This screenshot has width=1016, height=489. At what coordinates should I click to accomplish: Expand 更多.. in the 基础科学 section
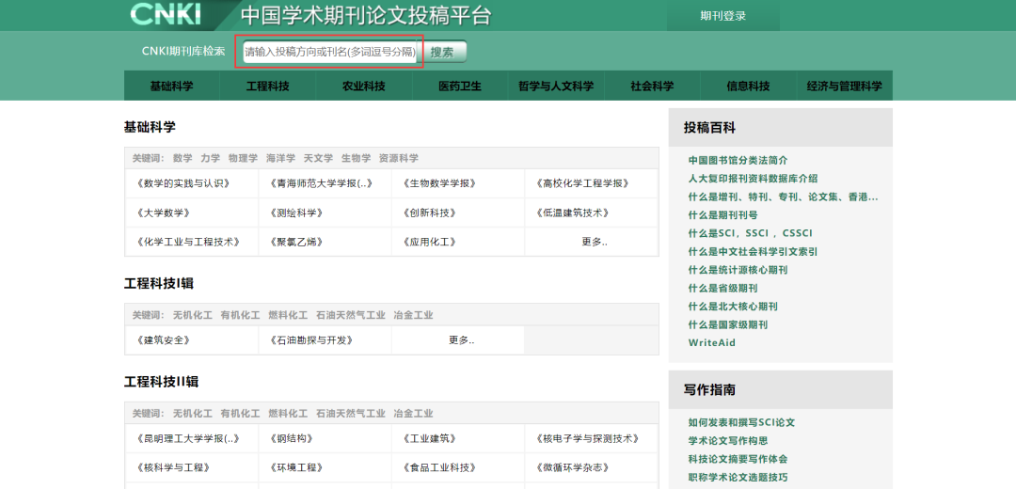[x=595, y=242]
